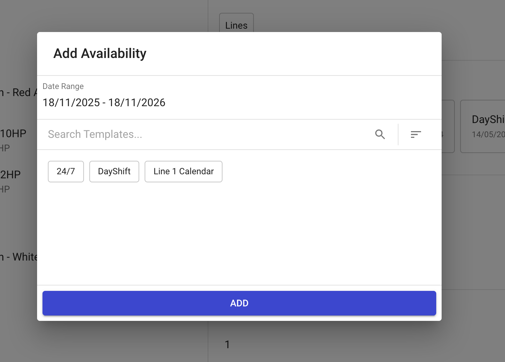Switch to the Lines tab behind dialog
Viewport: 505px width, 362px height.
point(236,24)
